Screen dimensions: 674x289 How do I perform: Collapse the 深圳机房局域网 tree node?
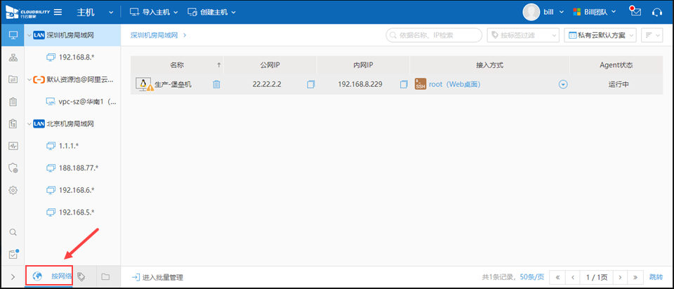click(x=29, y=34)
